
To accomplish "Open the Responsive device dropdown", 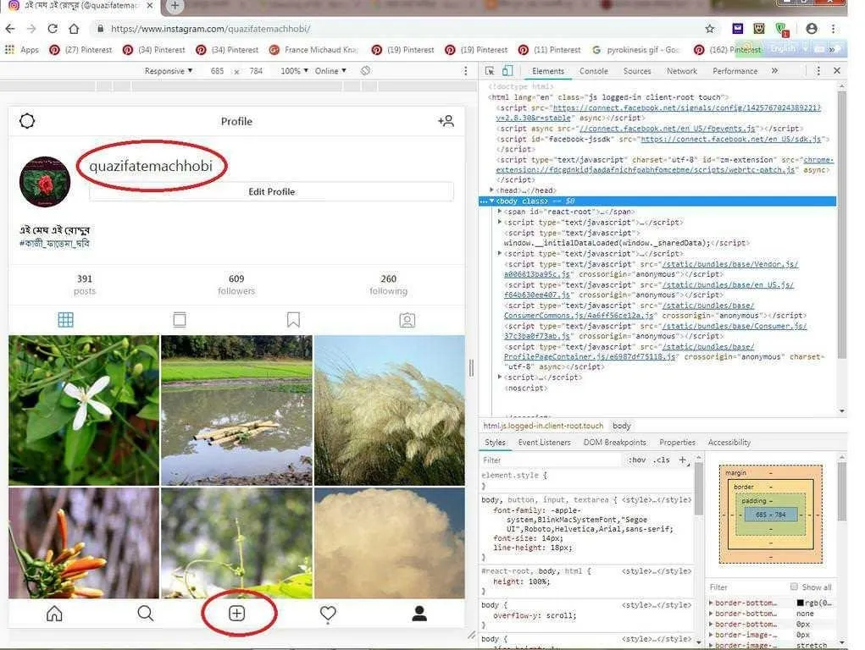I will [169, 71].
